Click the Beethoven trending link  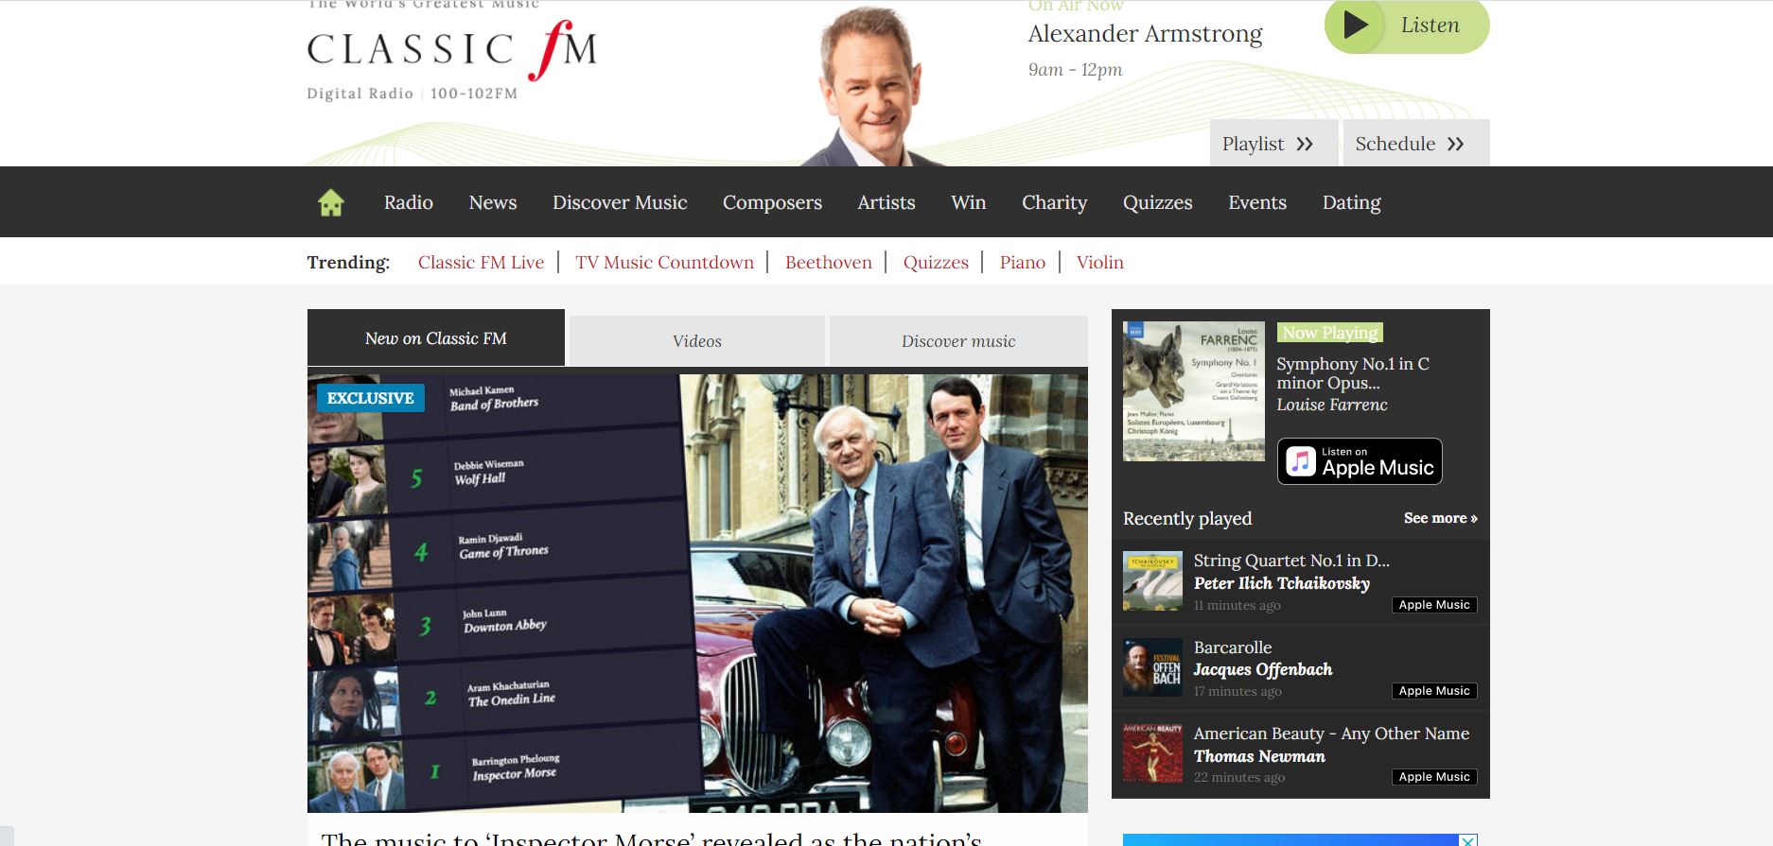(x=828, y=263)
